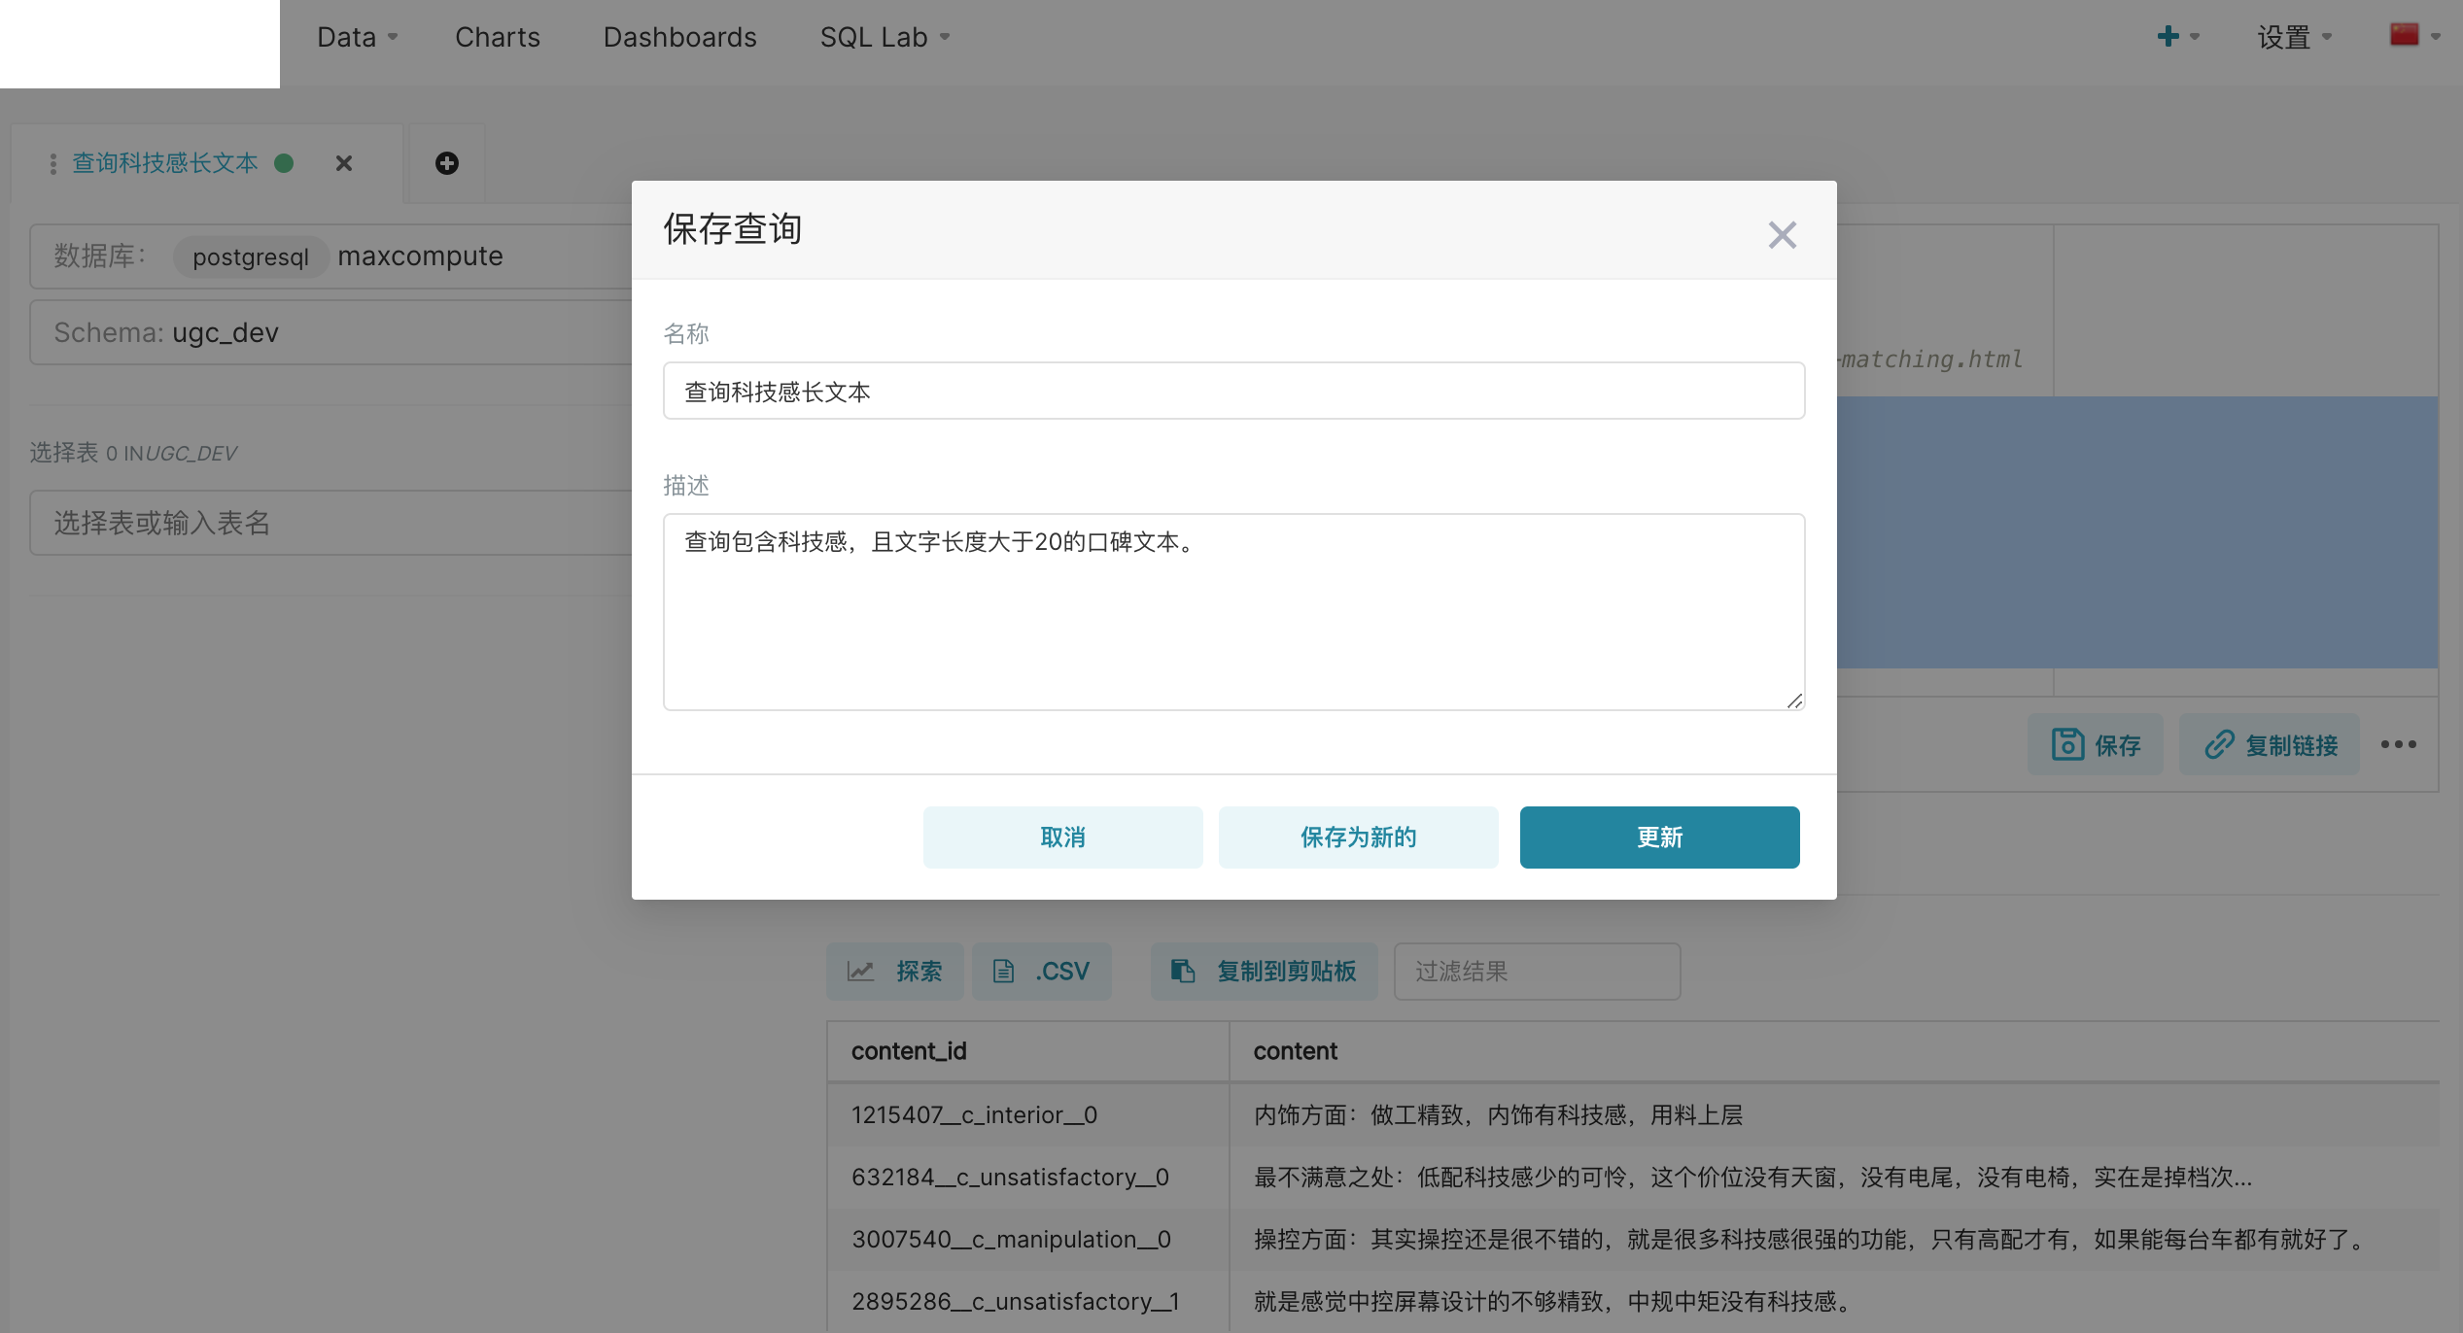Close the 查询科技感长文本 tab
The height and width of the screenshot is (1333, 2463).
[x=343, y=163]
